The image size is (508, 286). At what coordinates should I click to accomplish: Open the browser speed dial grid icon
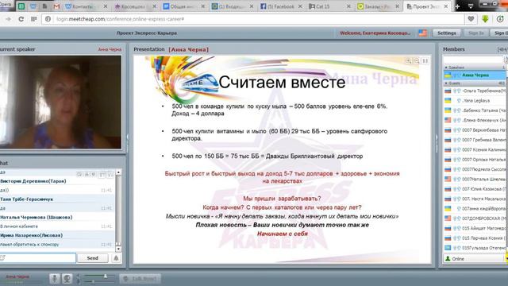click(x=33, y=19)
